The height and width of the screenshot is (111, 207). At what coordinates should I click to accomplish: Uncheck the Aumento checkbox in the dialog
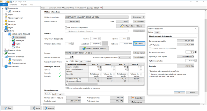(x=150, y=45)
